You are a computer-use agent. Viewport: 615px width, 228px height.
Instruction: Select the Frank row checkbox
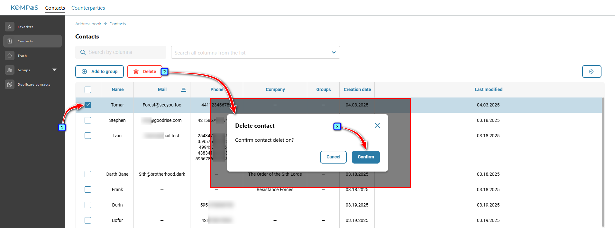(88, 190)
